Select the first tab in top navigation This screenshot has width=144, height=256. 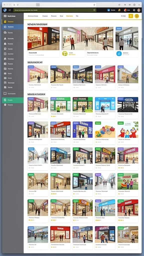[33, 16]
